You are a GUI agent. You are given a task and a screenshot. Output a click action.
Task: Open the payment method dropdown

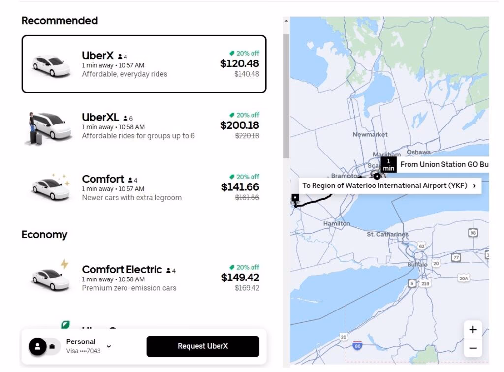[x=109, y=346]
